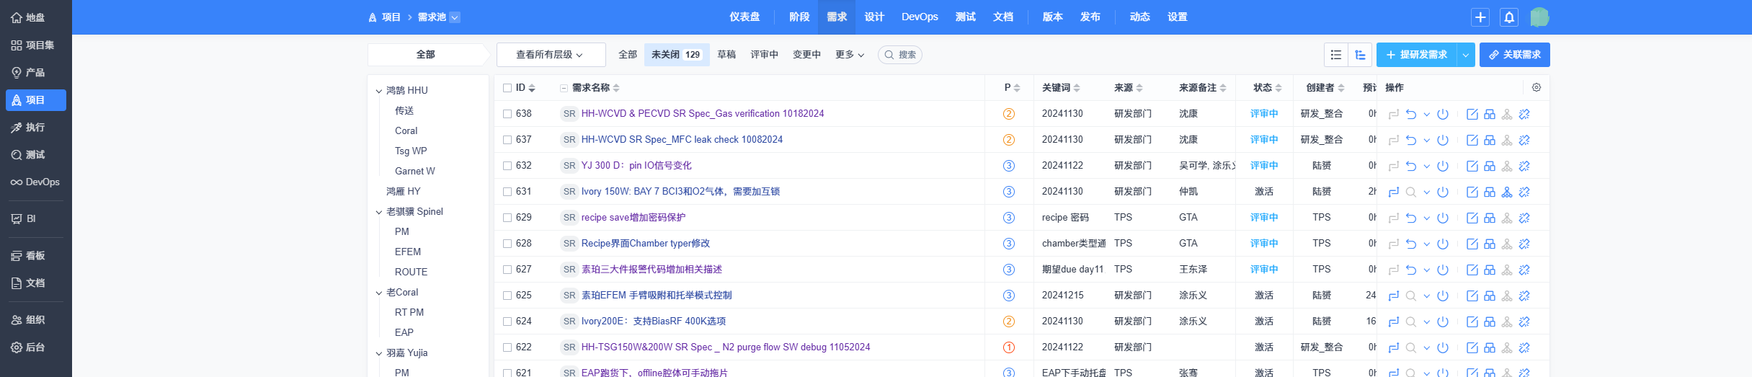Switch to hierarchical tree view icon

tap(1360, 55)
